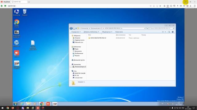Select AnyDesk shortcut on remote desktop

pos(17,54)
